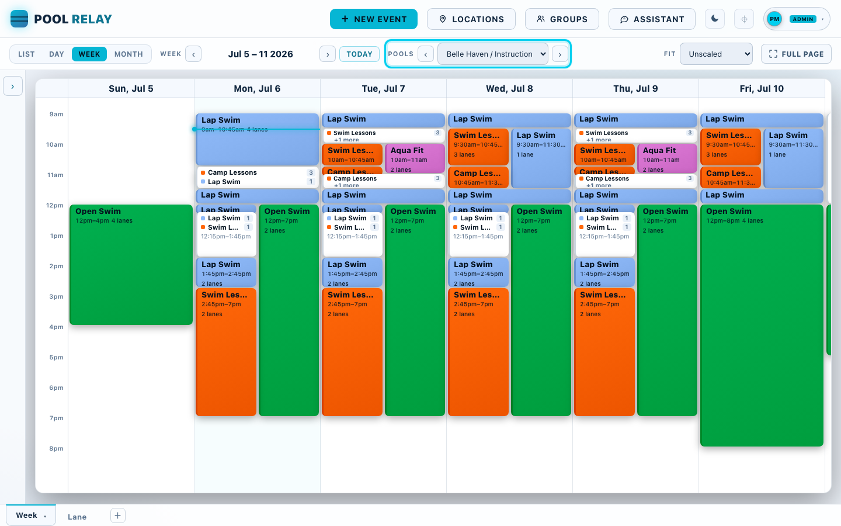Toggle dark mode with the moon icon
The height and width of the screenshot is (526, 841).
(x=715, y=19)
